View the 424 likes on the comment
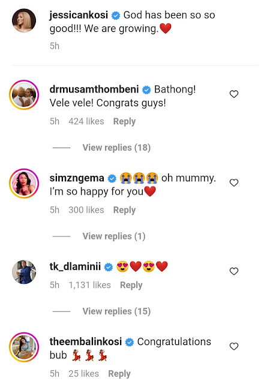 86,121
